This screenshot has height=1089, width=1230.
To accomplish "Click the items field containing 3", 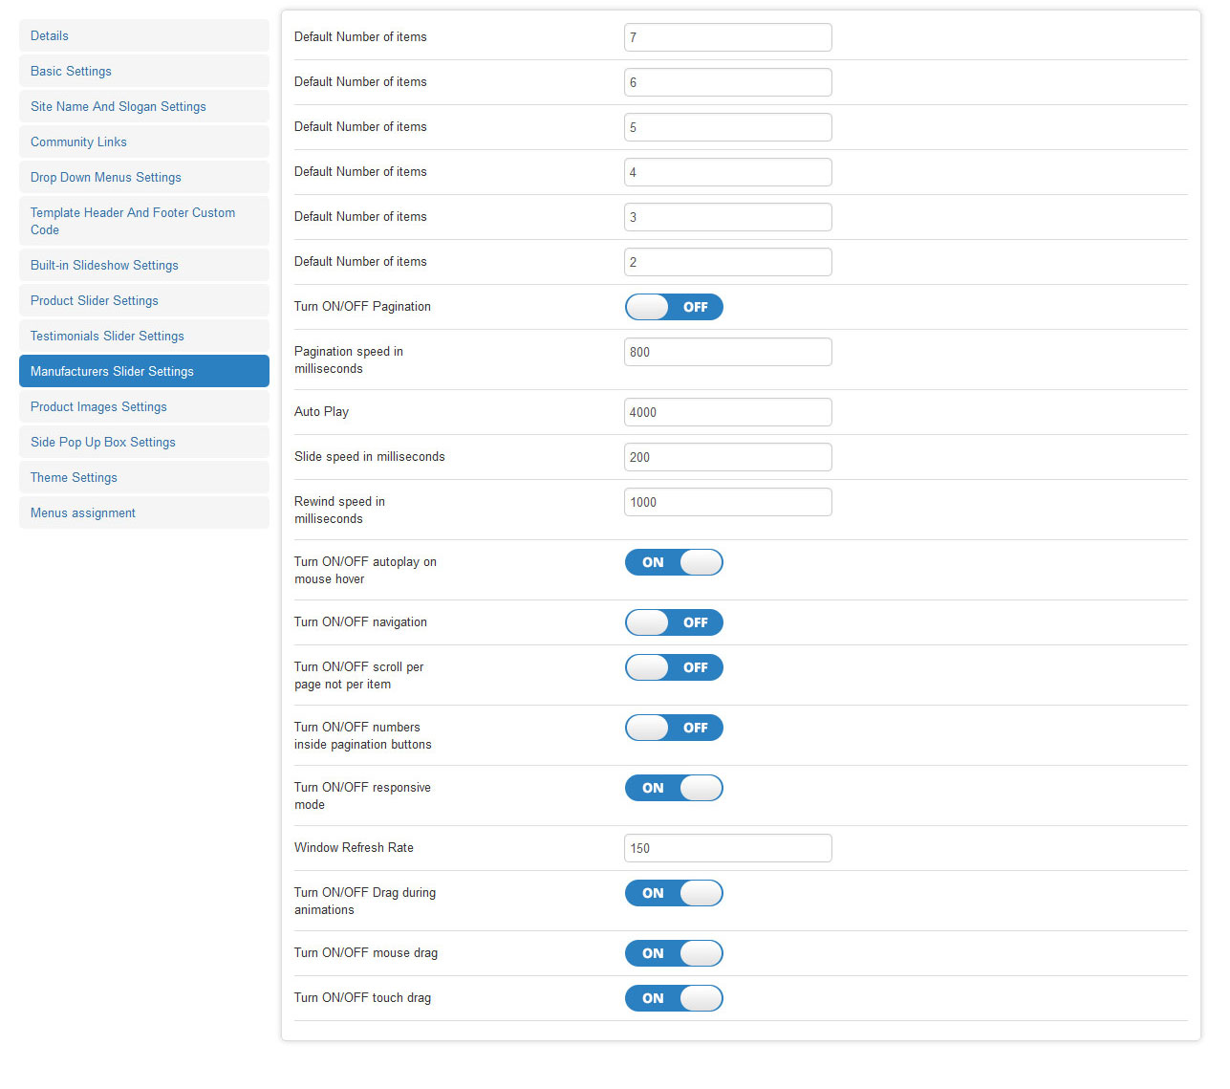I will [x=728, y=217].
